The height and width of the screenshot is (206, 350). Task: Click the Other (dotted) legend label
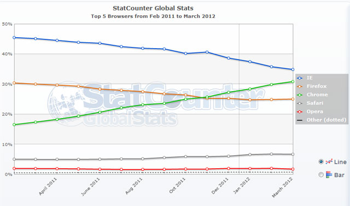(326, 120)
